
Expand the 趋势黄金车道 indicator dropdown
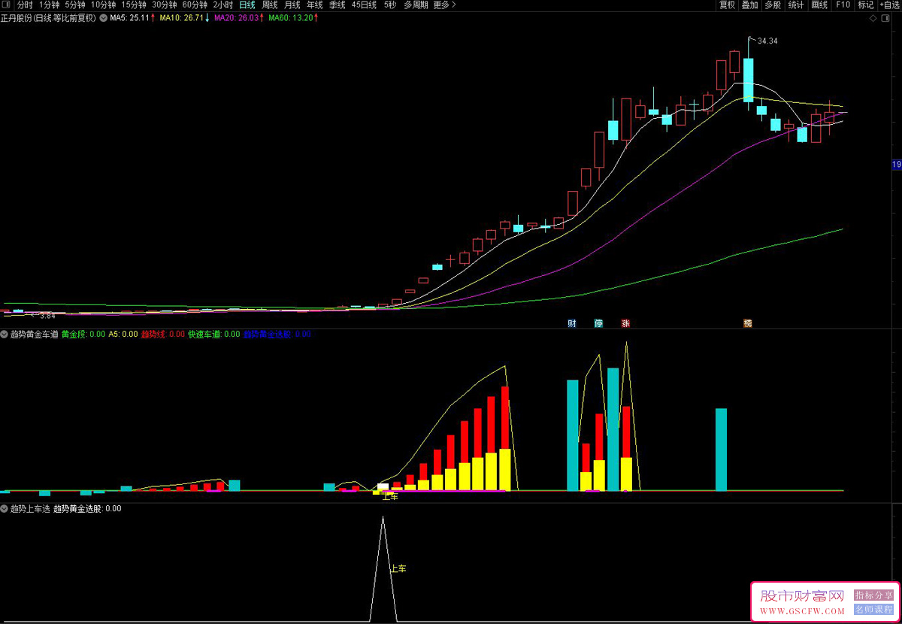coord(5,334)
